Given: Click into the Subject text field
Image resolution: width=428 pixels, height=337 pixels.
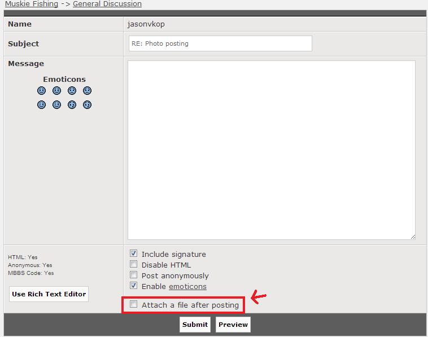Looking at the screenshot, I should pyautogui.click(x=220, y=43).
